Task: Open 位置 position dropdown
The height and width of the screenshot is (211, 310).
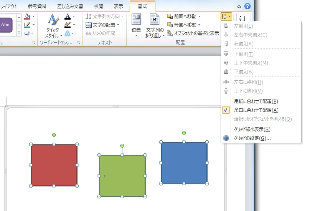Action: click(136, 25)
